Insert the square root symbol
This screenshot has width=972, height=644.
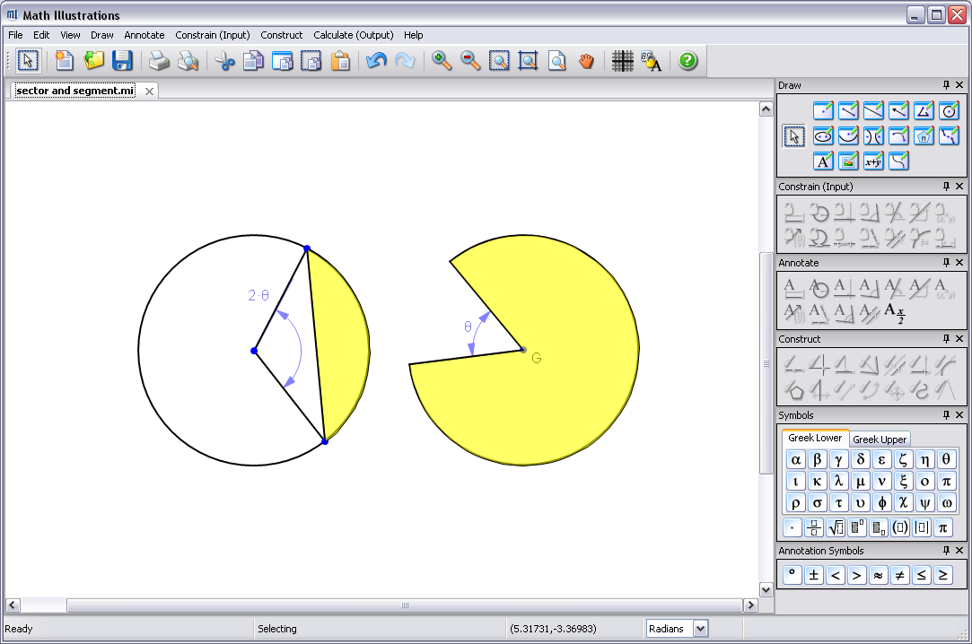[x=837, y=527]
